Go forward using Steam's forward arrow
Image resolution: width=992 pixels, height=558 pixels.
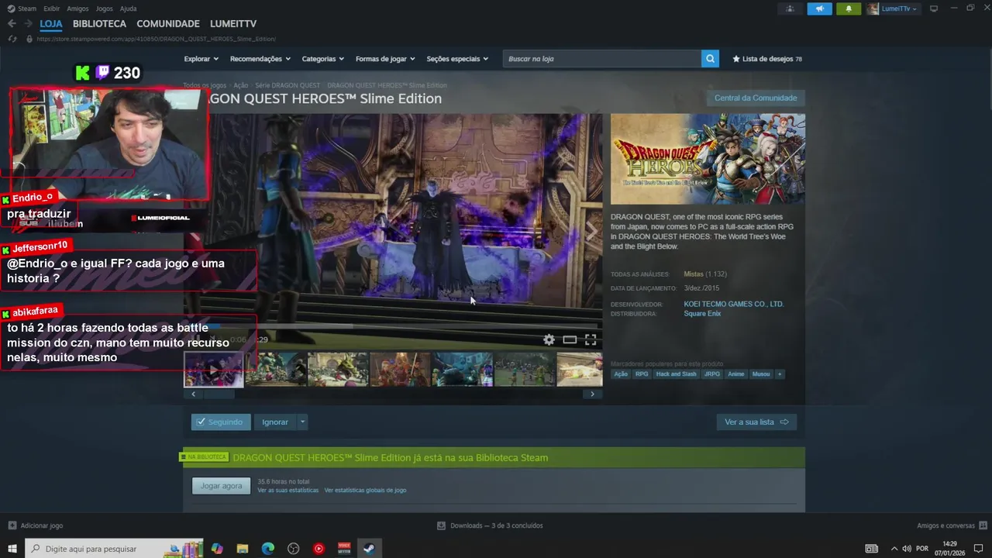tap(28, 24)
